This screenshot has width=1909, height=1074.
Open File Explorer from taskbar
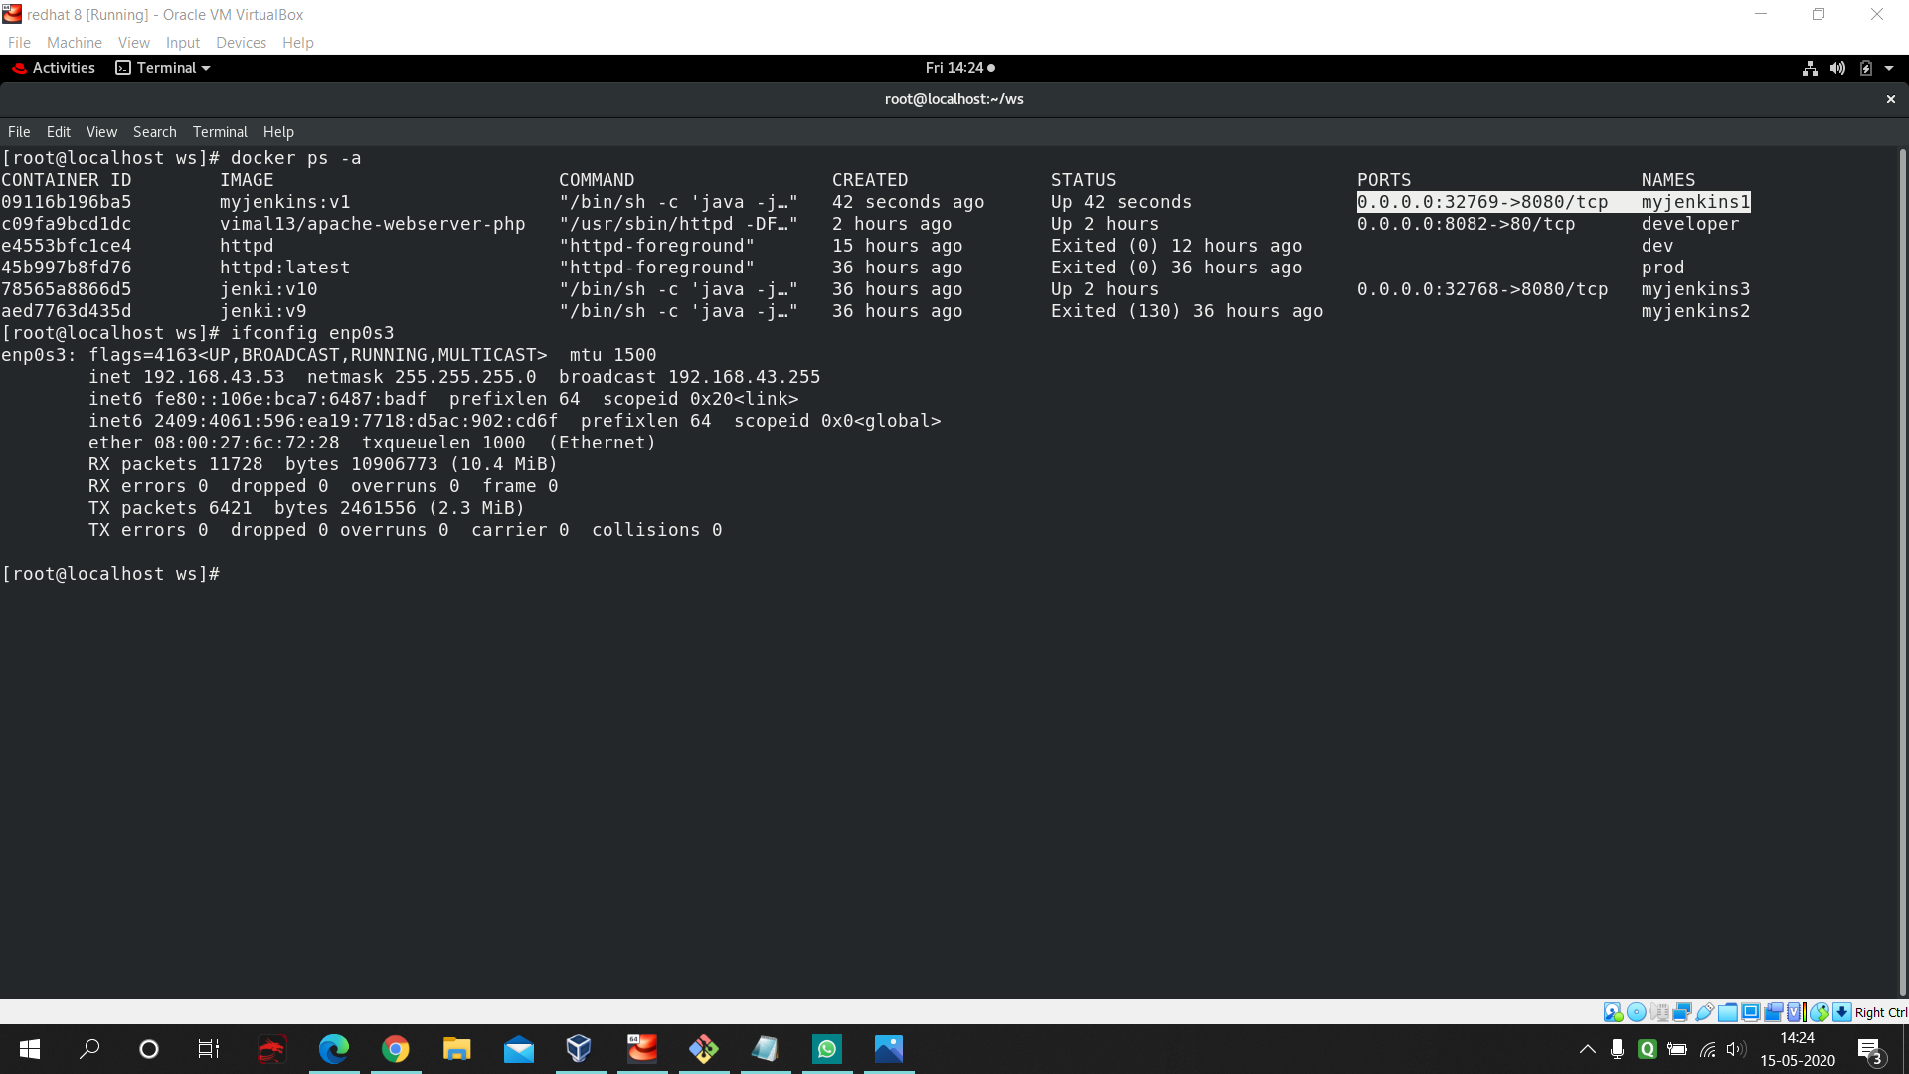pos(457,1049)
